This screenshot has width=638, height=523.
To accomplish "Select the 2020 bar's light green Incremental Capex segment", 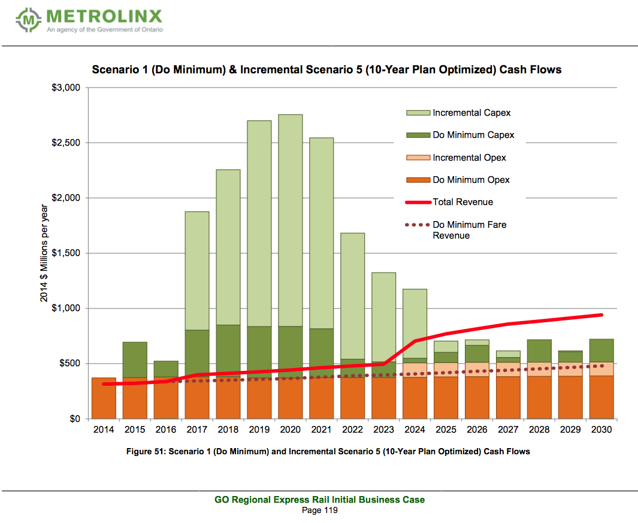I will (291, 220).
